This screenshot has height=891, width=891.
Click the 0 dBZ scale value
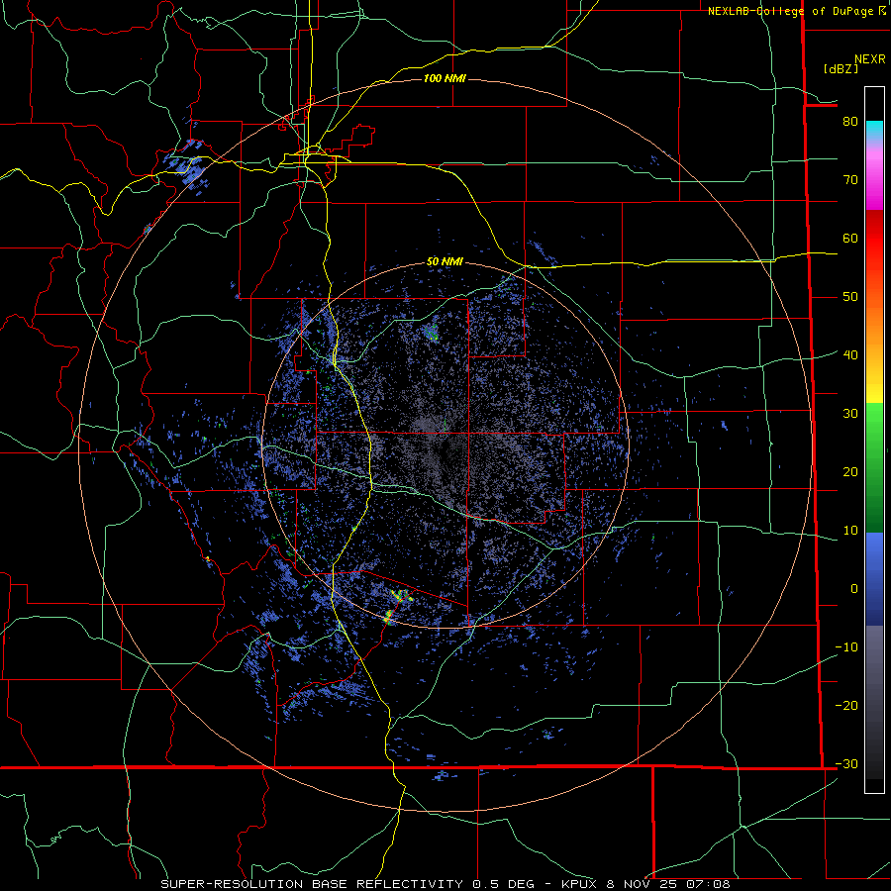[853, 589]
